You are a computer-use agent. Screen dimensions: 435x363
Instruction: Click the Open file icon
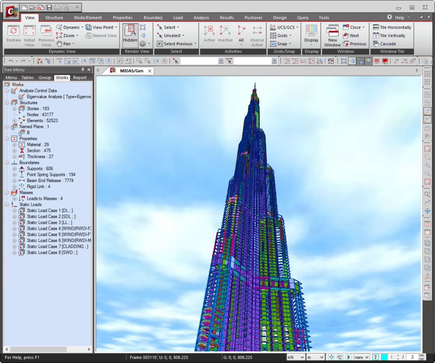click(33, 8)
